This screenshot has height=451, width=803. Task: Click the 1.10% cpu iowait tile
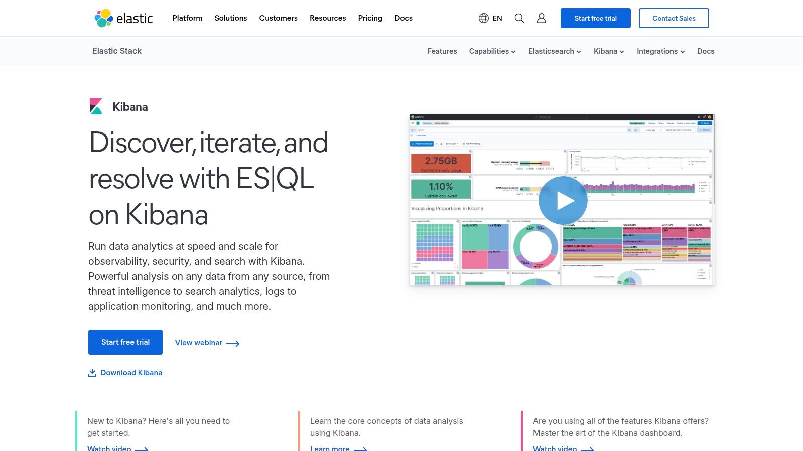[x=441, y=189]
